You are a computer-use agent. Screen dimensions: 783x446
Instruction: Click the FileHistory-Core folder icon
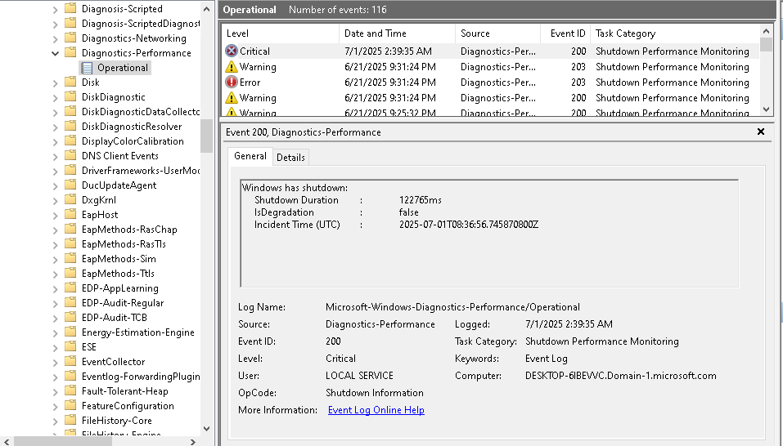(70, 420)
